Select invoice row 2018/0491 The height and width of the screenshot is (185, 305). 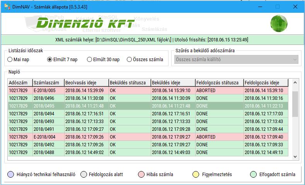click(148, 129)
